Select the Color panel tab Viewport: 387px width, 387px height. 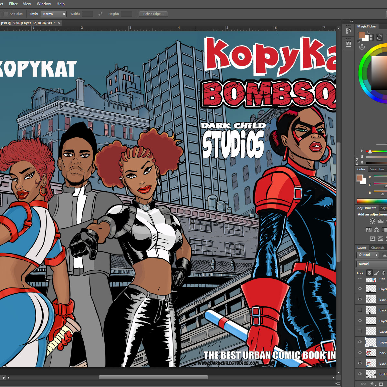[361, 169]
